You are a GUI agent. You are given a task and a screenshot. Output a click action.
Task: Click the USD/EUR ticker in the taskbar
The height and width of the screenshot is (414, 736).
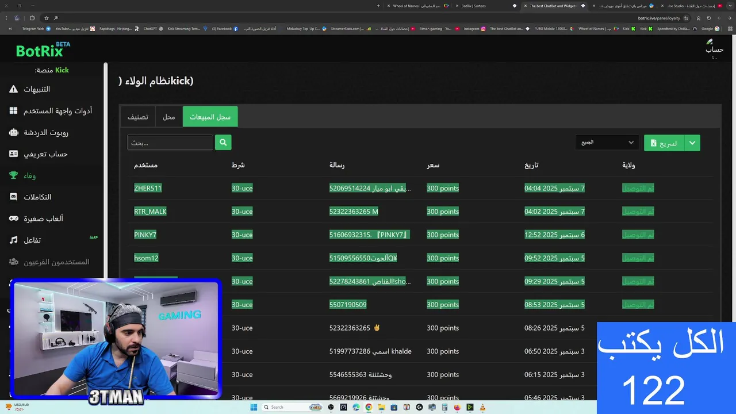[16, 407]
